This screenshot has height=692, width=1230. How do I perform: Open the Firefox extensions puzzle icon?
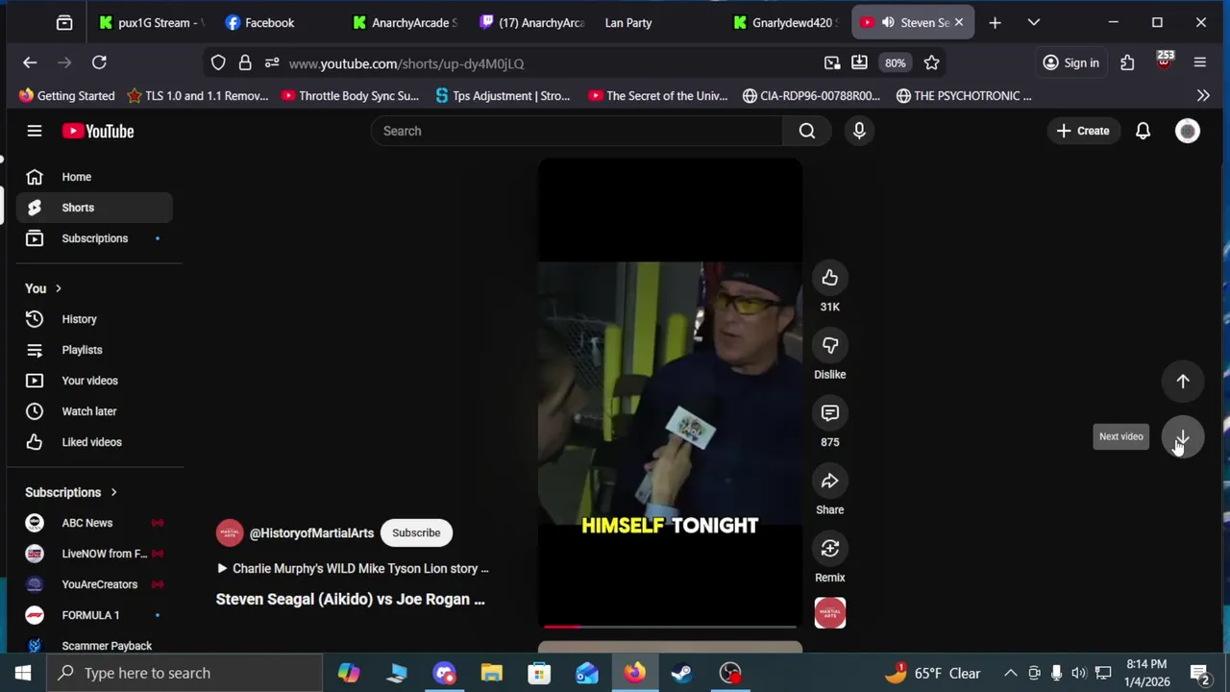[1127, 62]
